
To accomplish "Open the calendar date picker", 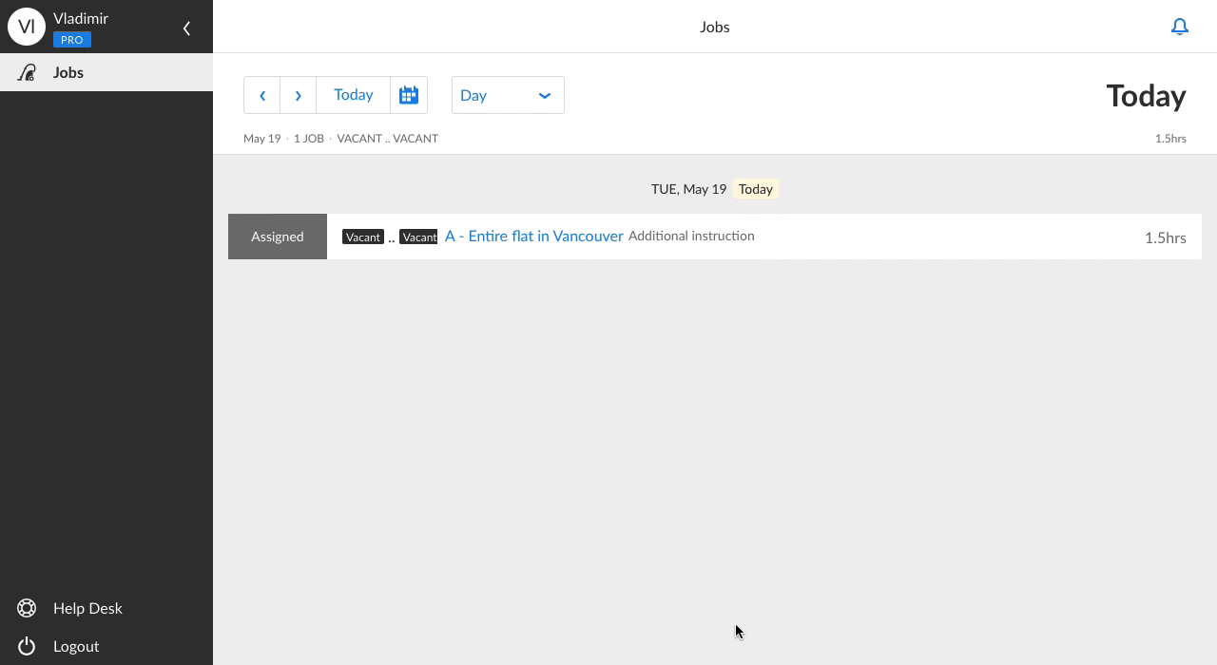I will (x=409, y=95).
